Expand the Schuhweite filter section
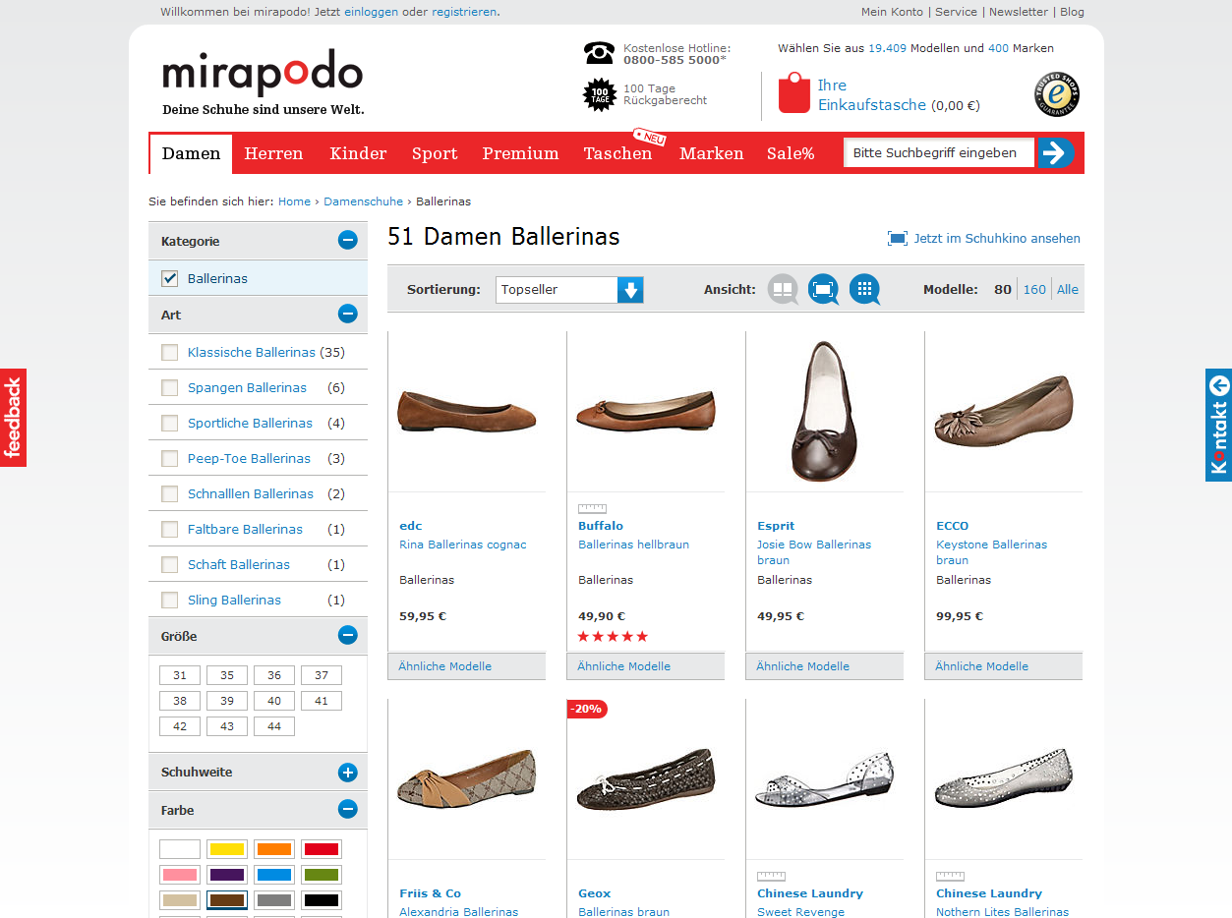 [x=347, y=773]
